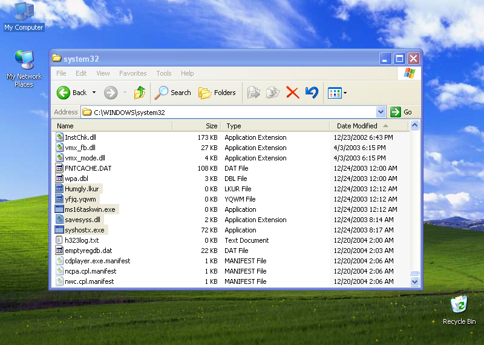The width and height of the screenshot is (484, 345).
Task: Open the Tools menu
Action: [163, 73]
